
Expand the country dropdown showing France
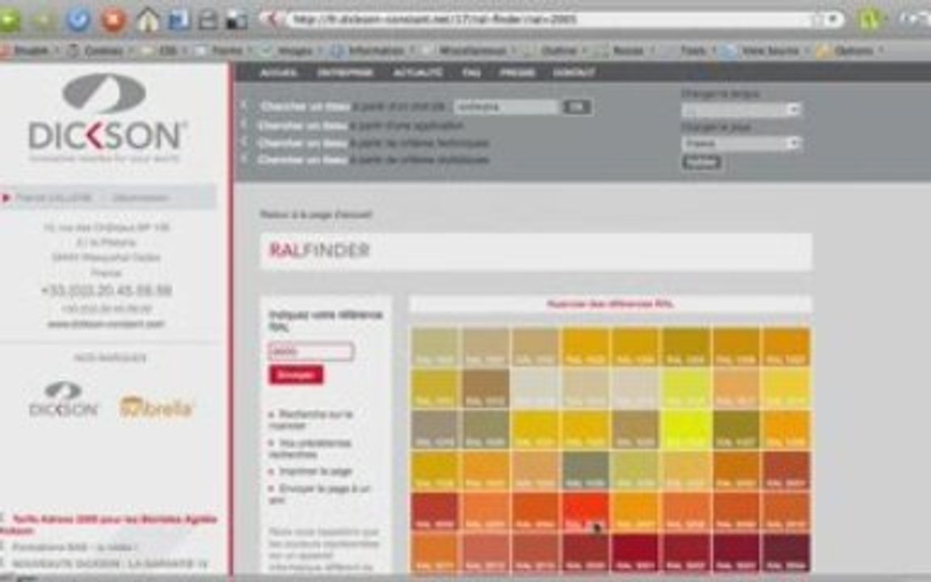(x=740, y=143)
